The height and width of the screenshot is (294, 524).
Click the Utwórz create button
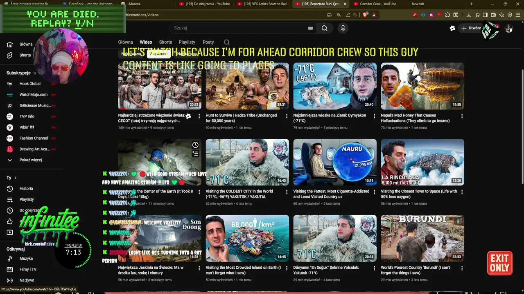471,28
